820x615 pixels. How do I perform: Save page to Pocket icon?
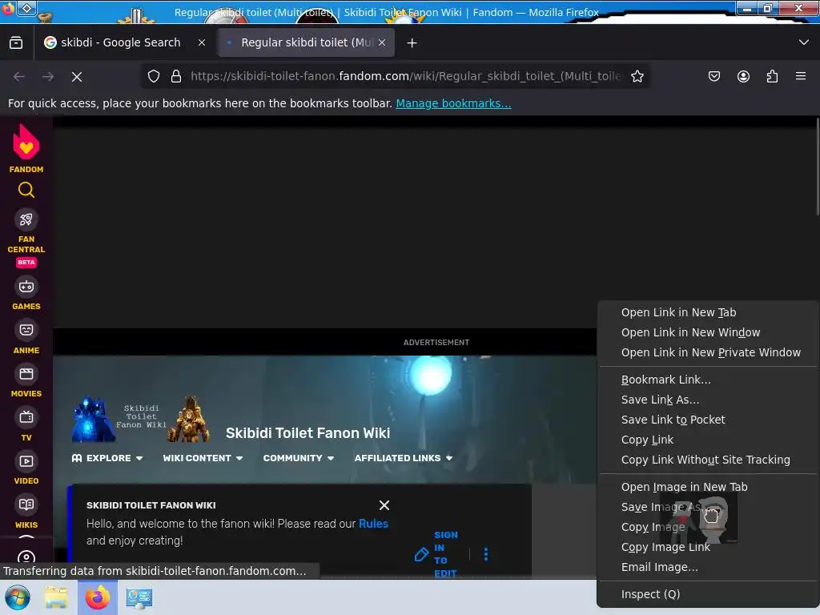714,76
